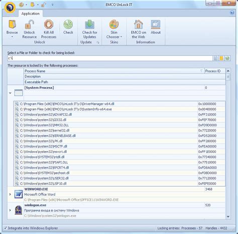Click file icon of USP10.dll row
Image resolution: width=238 pixels, height=234 pixels.
tap(17, 184)
